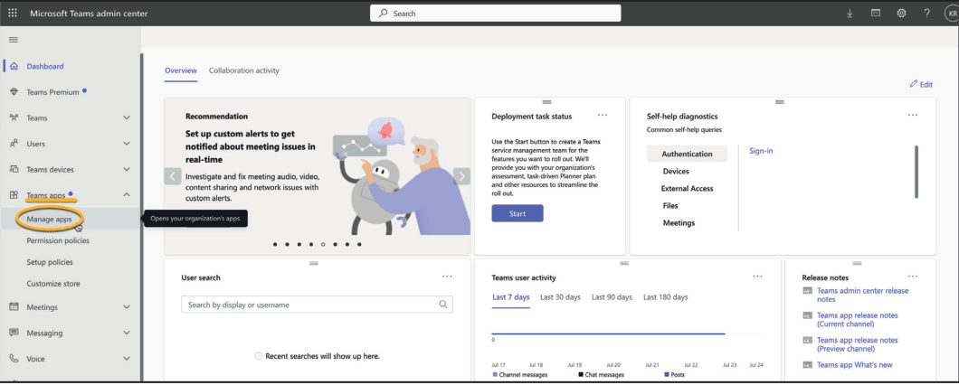Expand the Voice sidebar section

click(x=127, y=359)
